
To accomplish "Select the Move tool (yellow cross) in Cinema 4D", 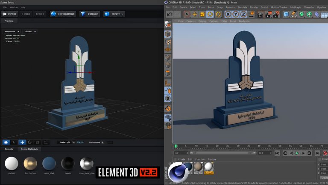I will [x=195, y=14].
